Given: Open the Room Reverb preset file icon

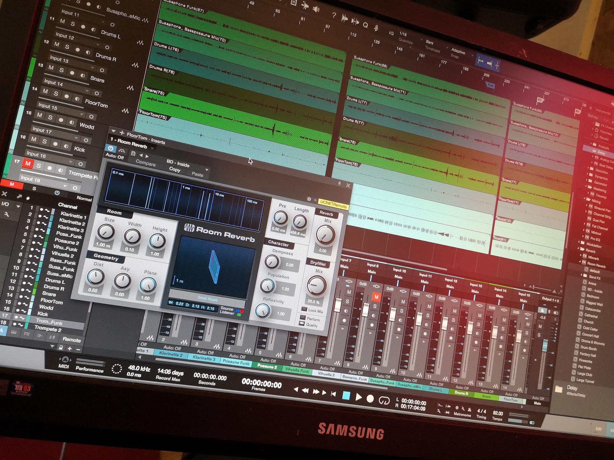Looking at the screenshot, I should (x=133, y=153).
